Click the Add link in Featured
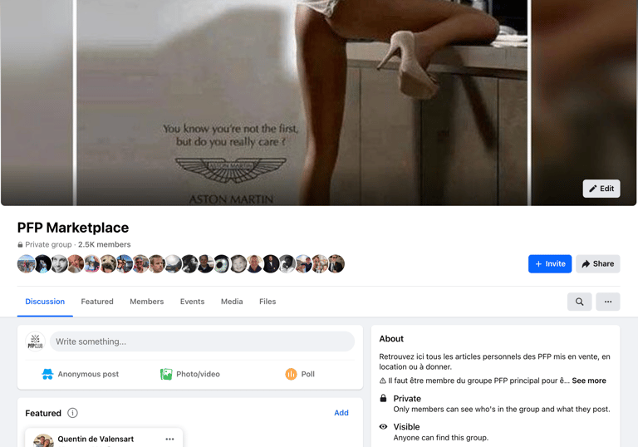The image size is (638, 447). click(x=341, y=413)
